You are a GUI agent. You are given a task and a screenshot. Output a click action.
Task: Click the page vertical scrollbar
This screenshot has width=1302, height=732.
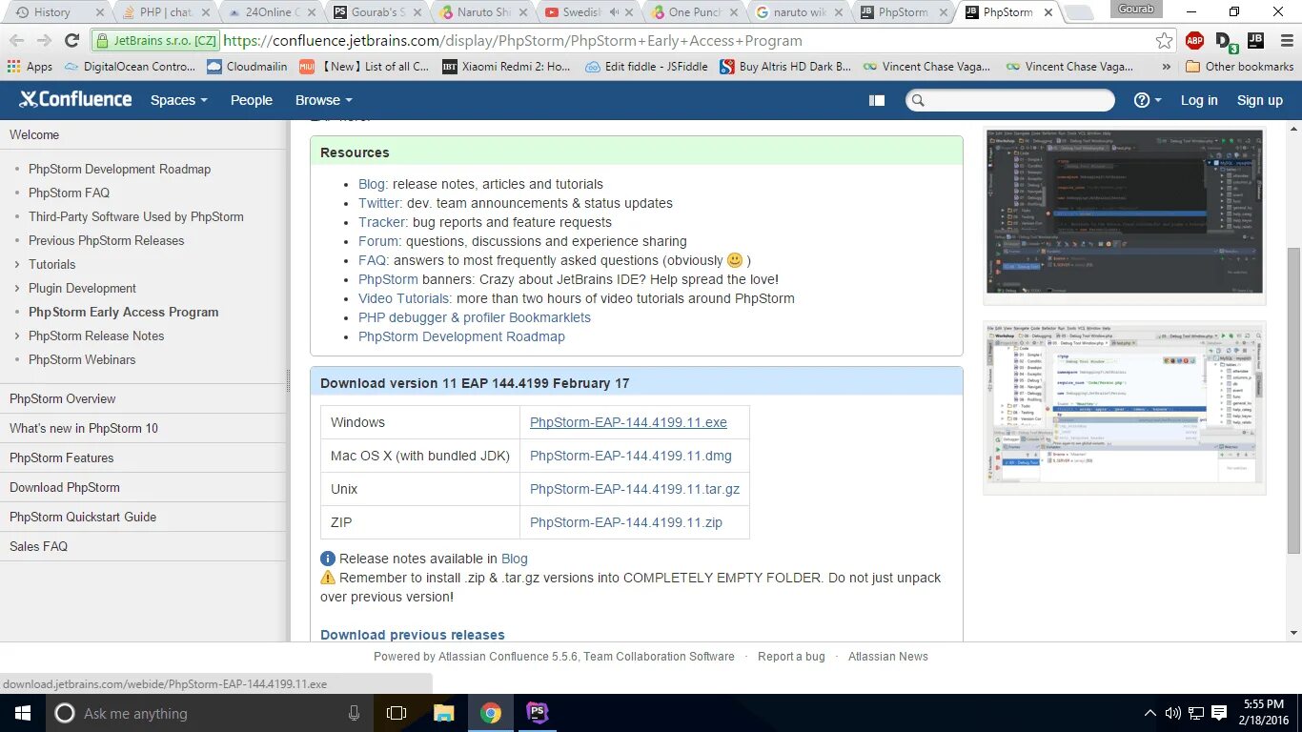[1293, 400]
